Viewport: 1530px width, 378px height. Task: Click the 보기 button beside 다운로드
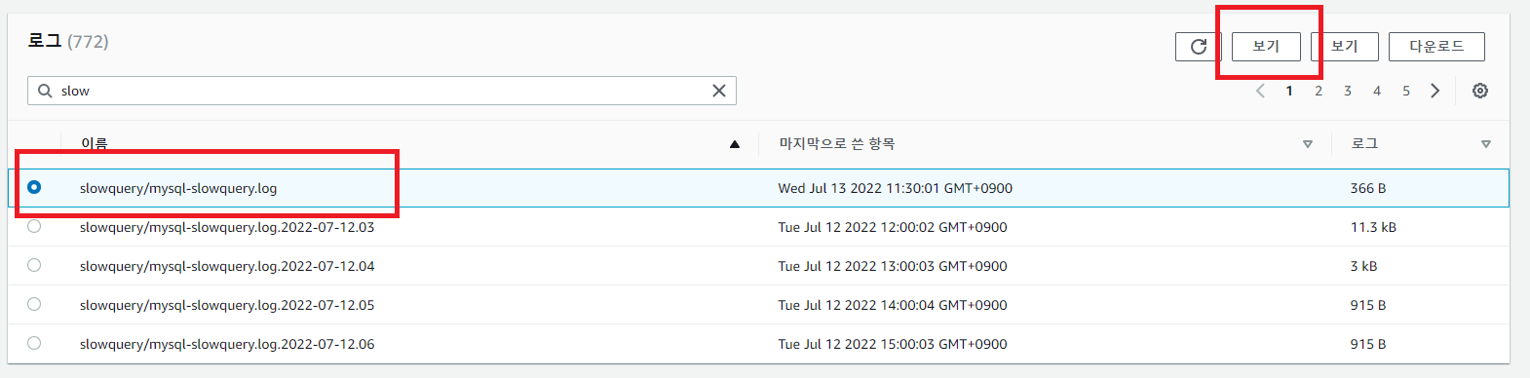point(1345,46)
